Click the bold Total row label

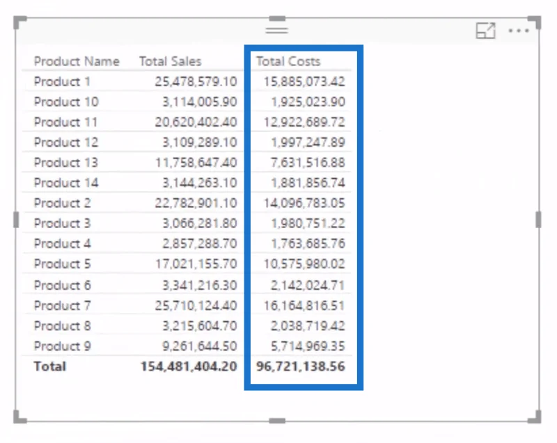(x=49, y=367)
